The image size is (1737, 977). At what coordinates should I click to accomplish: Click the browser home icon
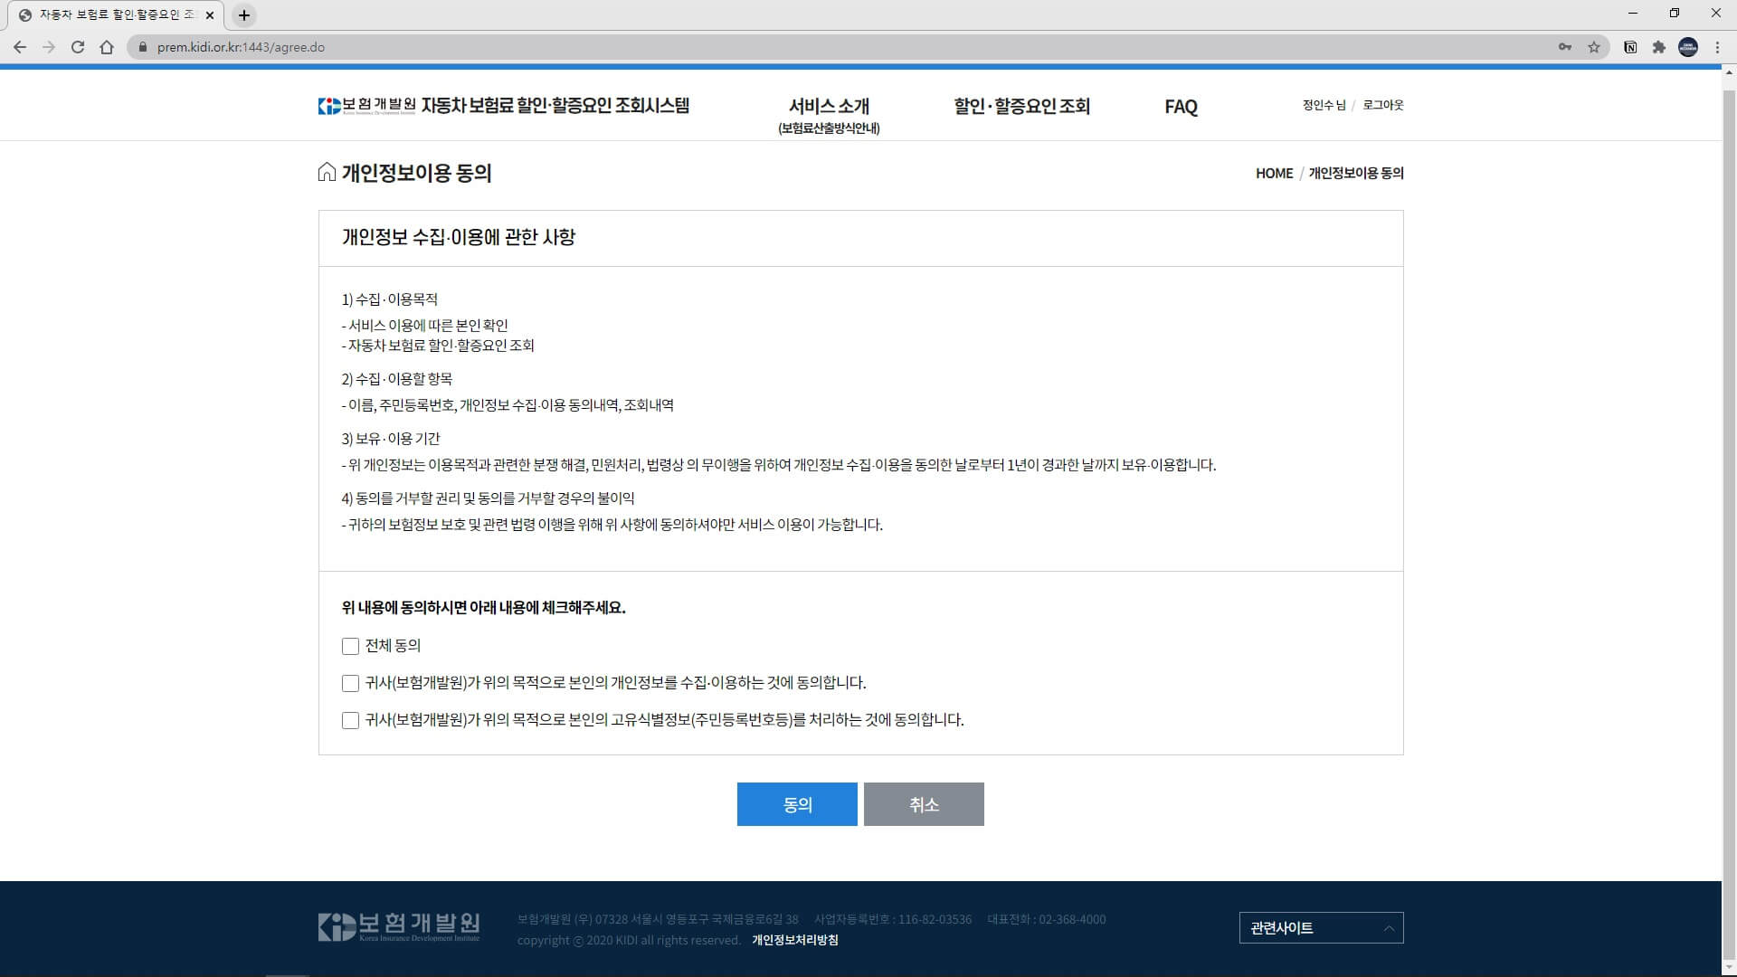(107, 47)
